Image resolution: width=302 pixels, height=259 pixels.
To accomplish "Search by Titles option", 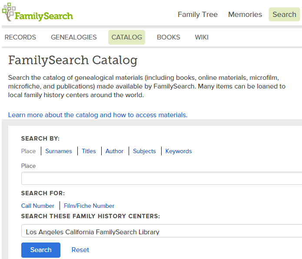I will [89, 151].
